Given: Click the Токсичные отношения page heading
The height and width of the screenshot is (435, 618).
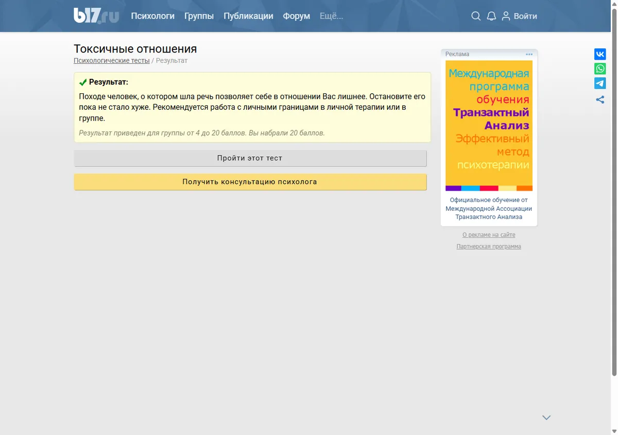Looking at the screenshot, I should tap(135, 49).
